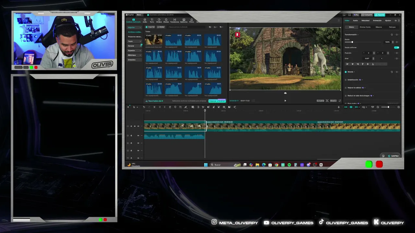Click the grid view icon in media panel

tap(210, 27)
